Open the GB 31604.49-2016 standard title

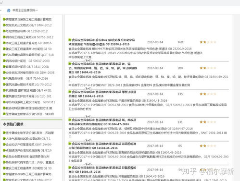[102, 68]
